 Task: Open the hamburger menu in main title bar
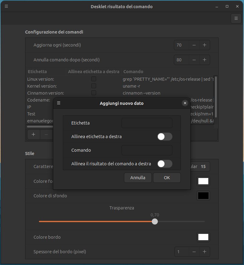[6, 6]
